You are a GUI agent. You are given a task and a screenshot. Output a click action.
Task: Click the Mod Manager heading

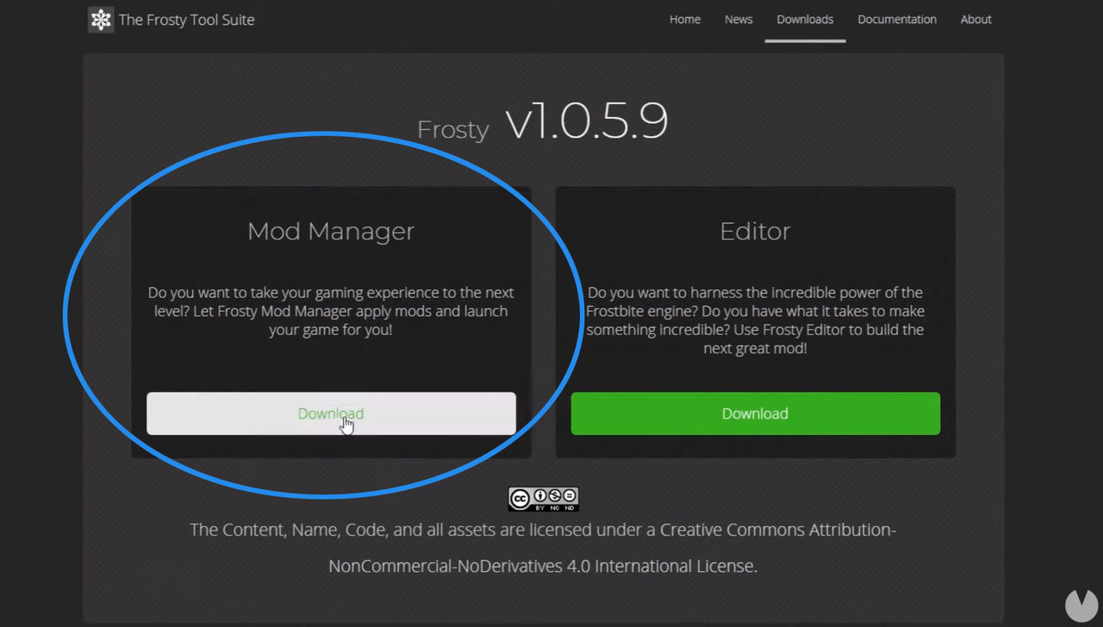coord(331,231)
